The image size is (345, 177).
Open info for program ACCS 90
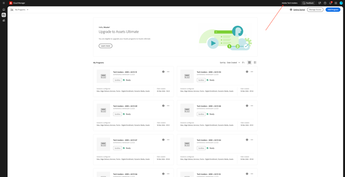point(247,72)
